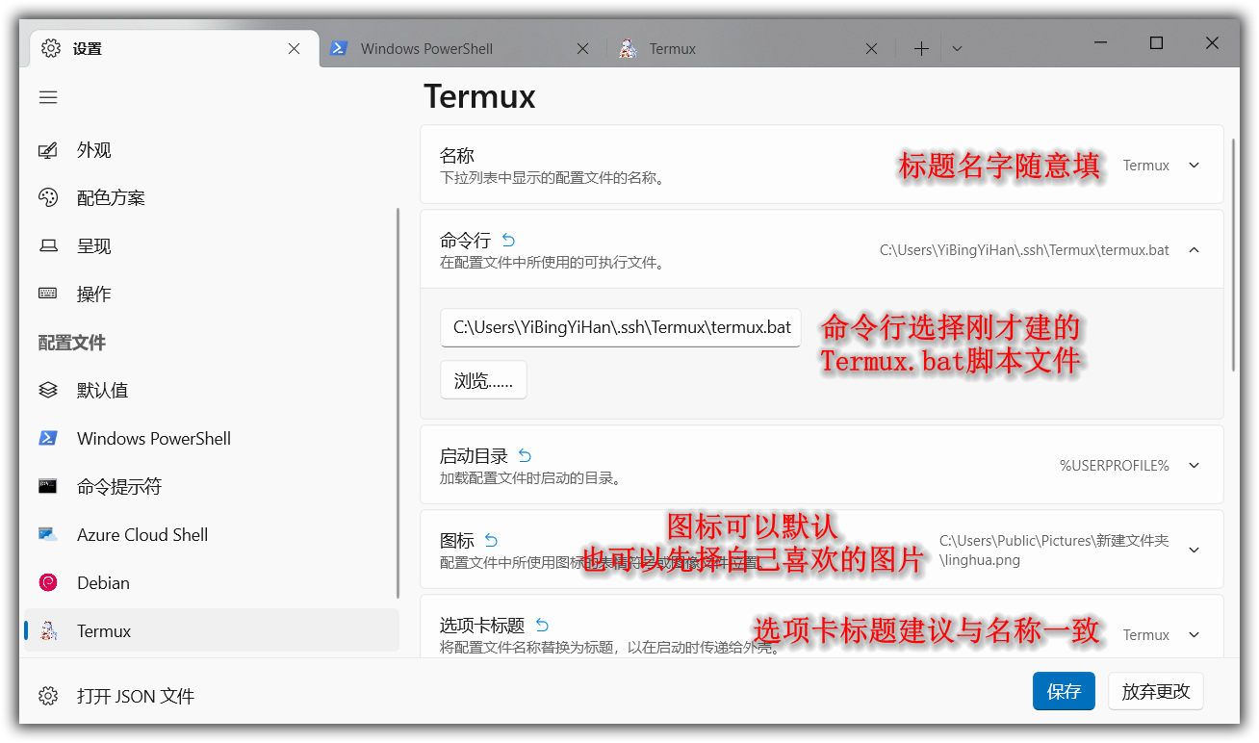Close the Termux tab
The height and width of the screenshot is (743, 1259).
click(871, 48)
